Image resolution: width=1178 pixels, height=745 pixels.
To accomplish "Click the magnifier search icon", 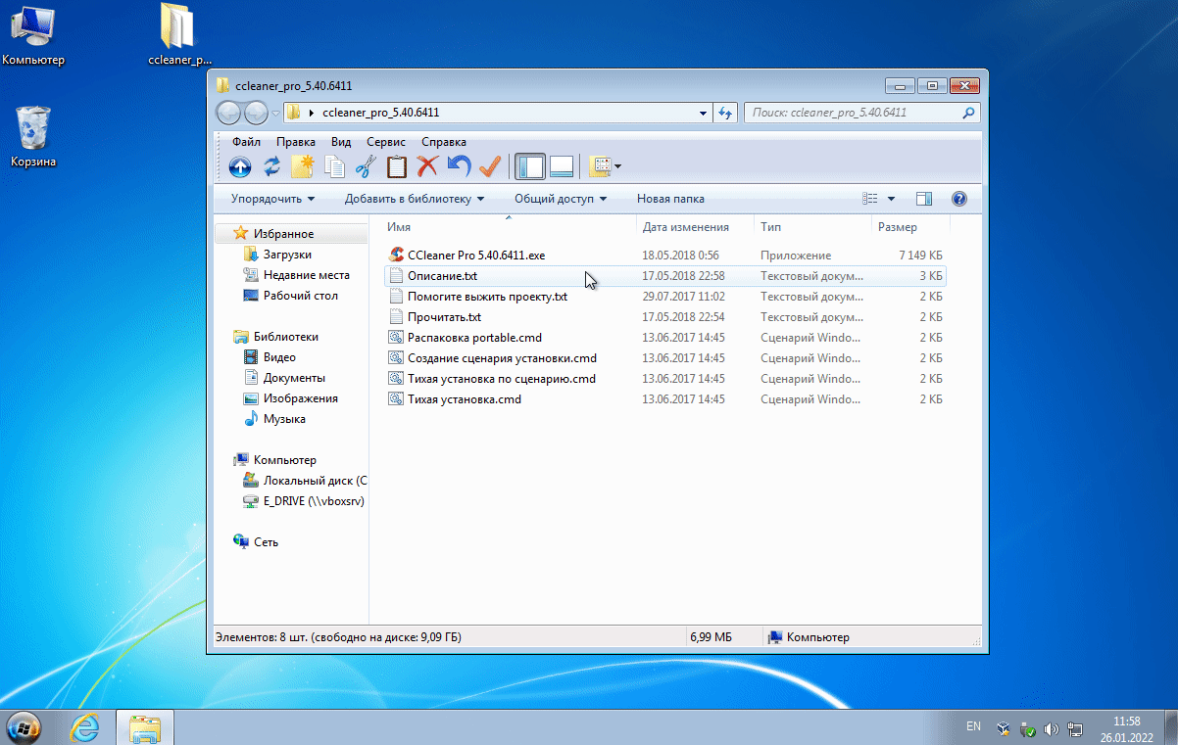I will [968, 113].
